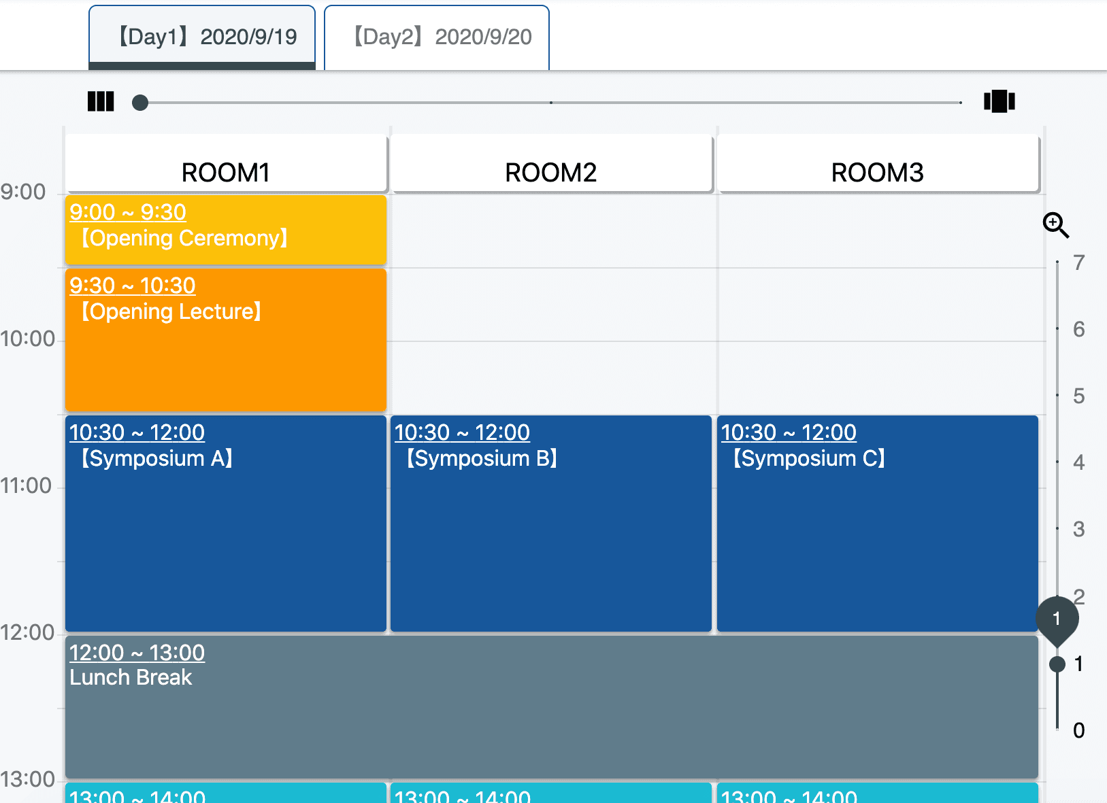The image size is (1107, 803).
Task: Click the ROOM1 column header
Action: click(226, 173)
